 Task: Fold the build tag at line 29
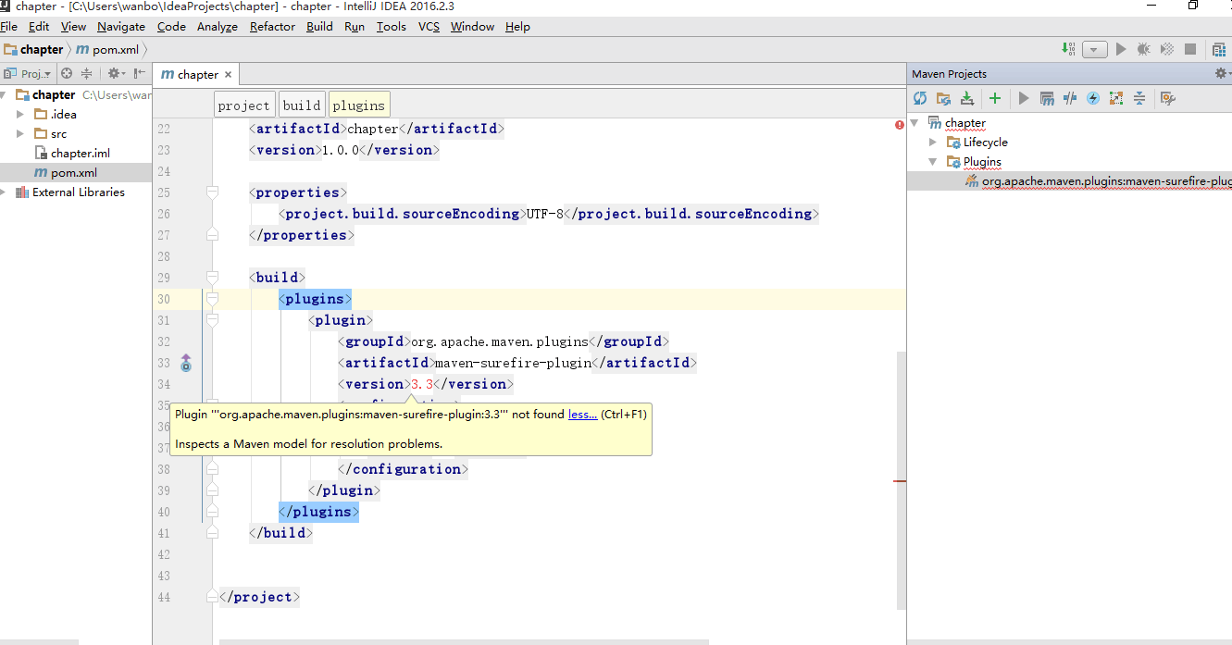pyautogui.click(x=212, y=278)
